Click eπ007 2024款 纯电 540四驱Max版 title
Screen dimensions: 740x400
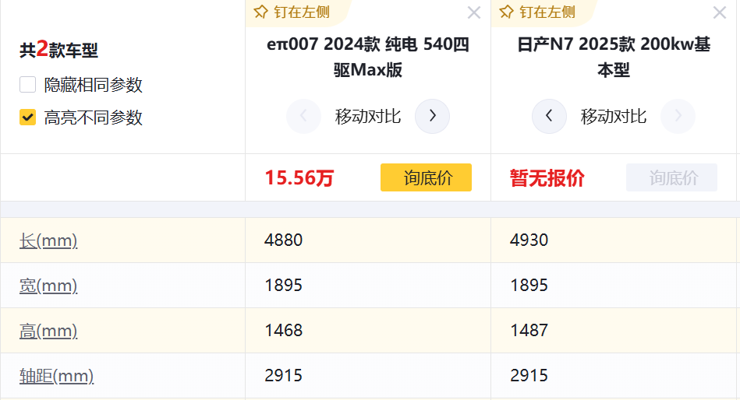[x=368, y=57]
